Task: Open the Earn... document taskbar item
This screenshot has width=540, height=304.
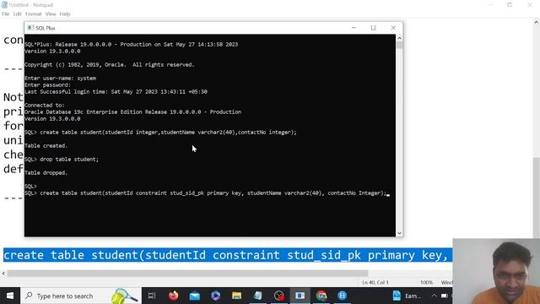Action: (407, 296)
